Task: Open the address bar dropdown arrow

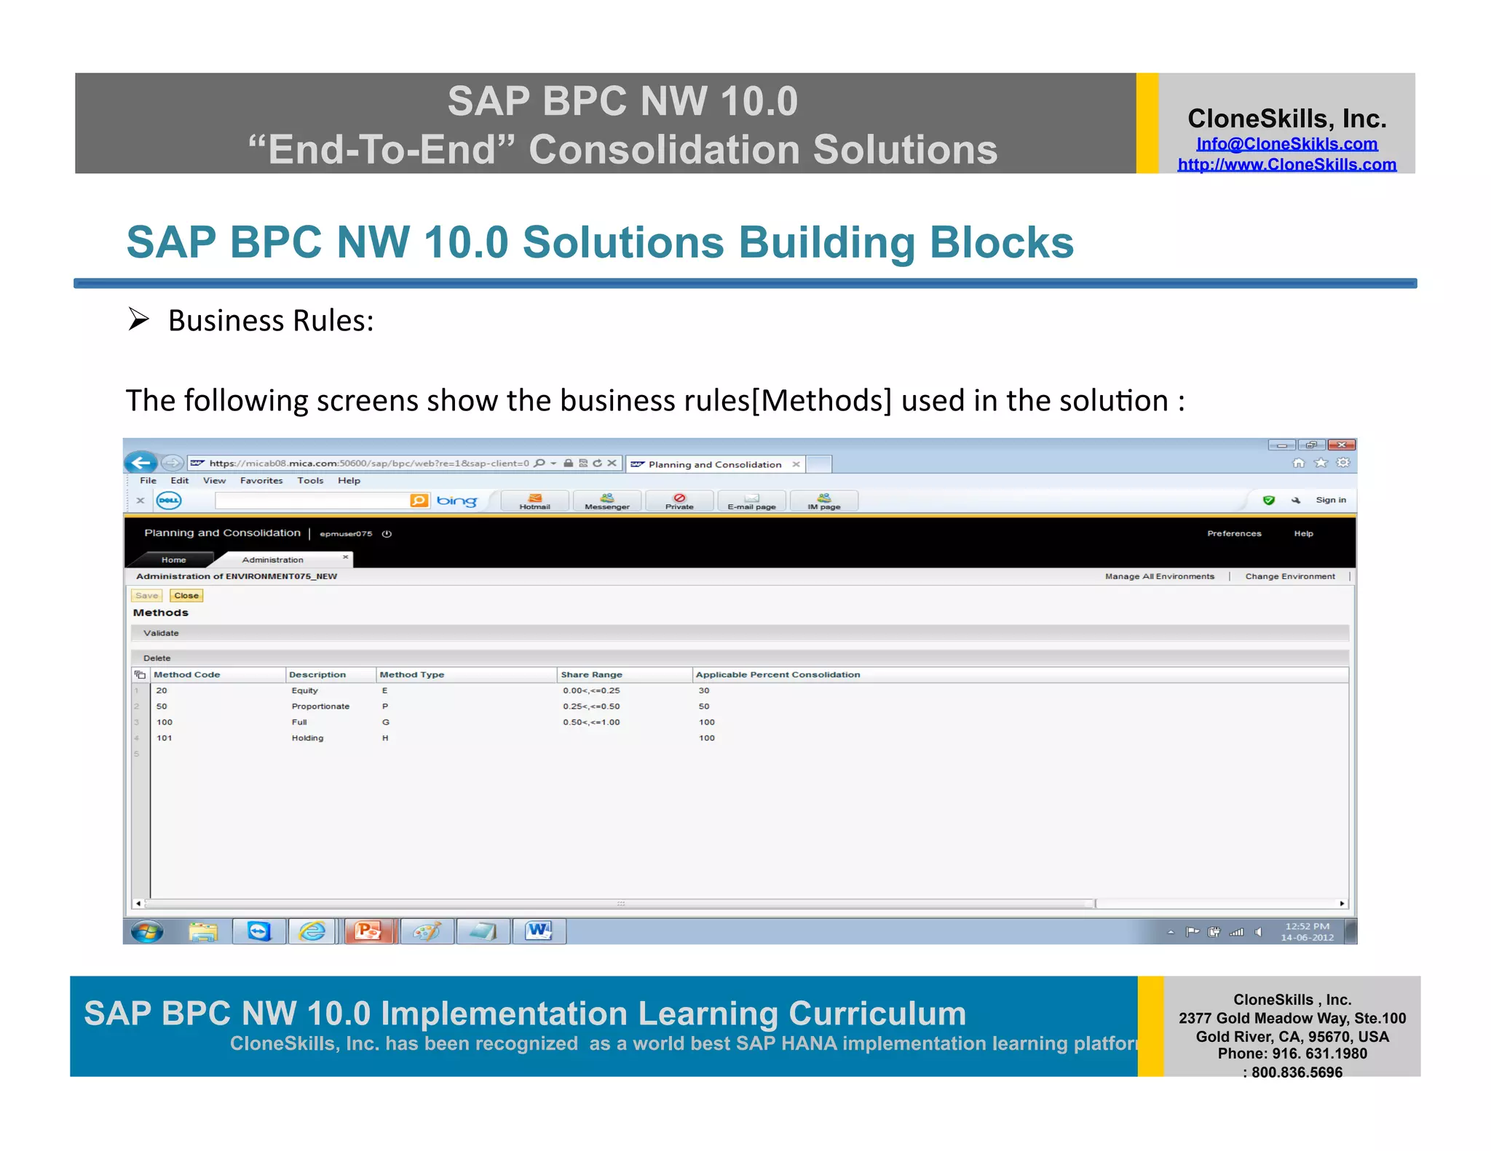Action: [x=553, y=463]
